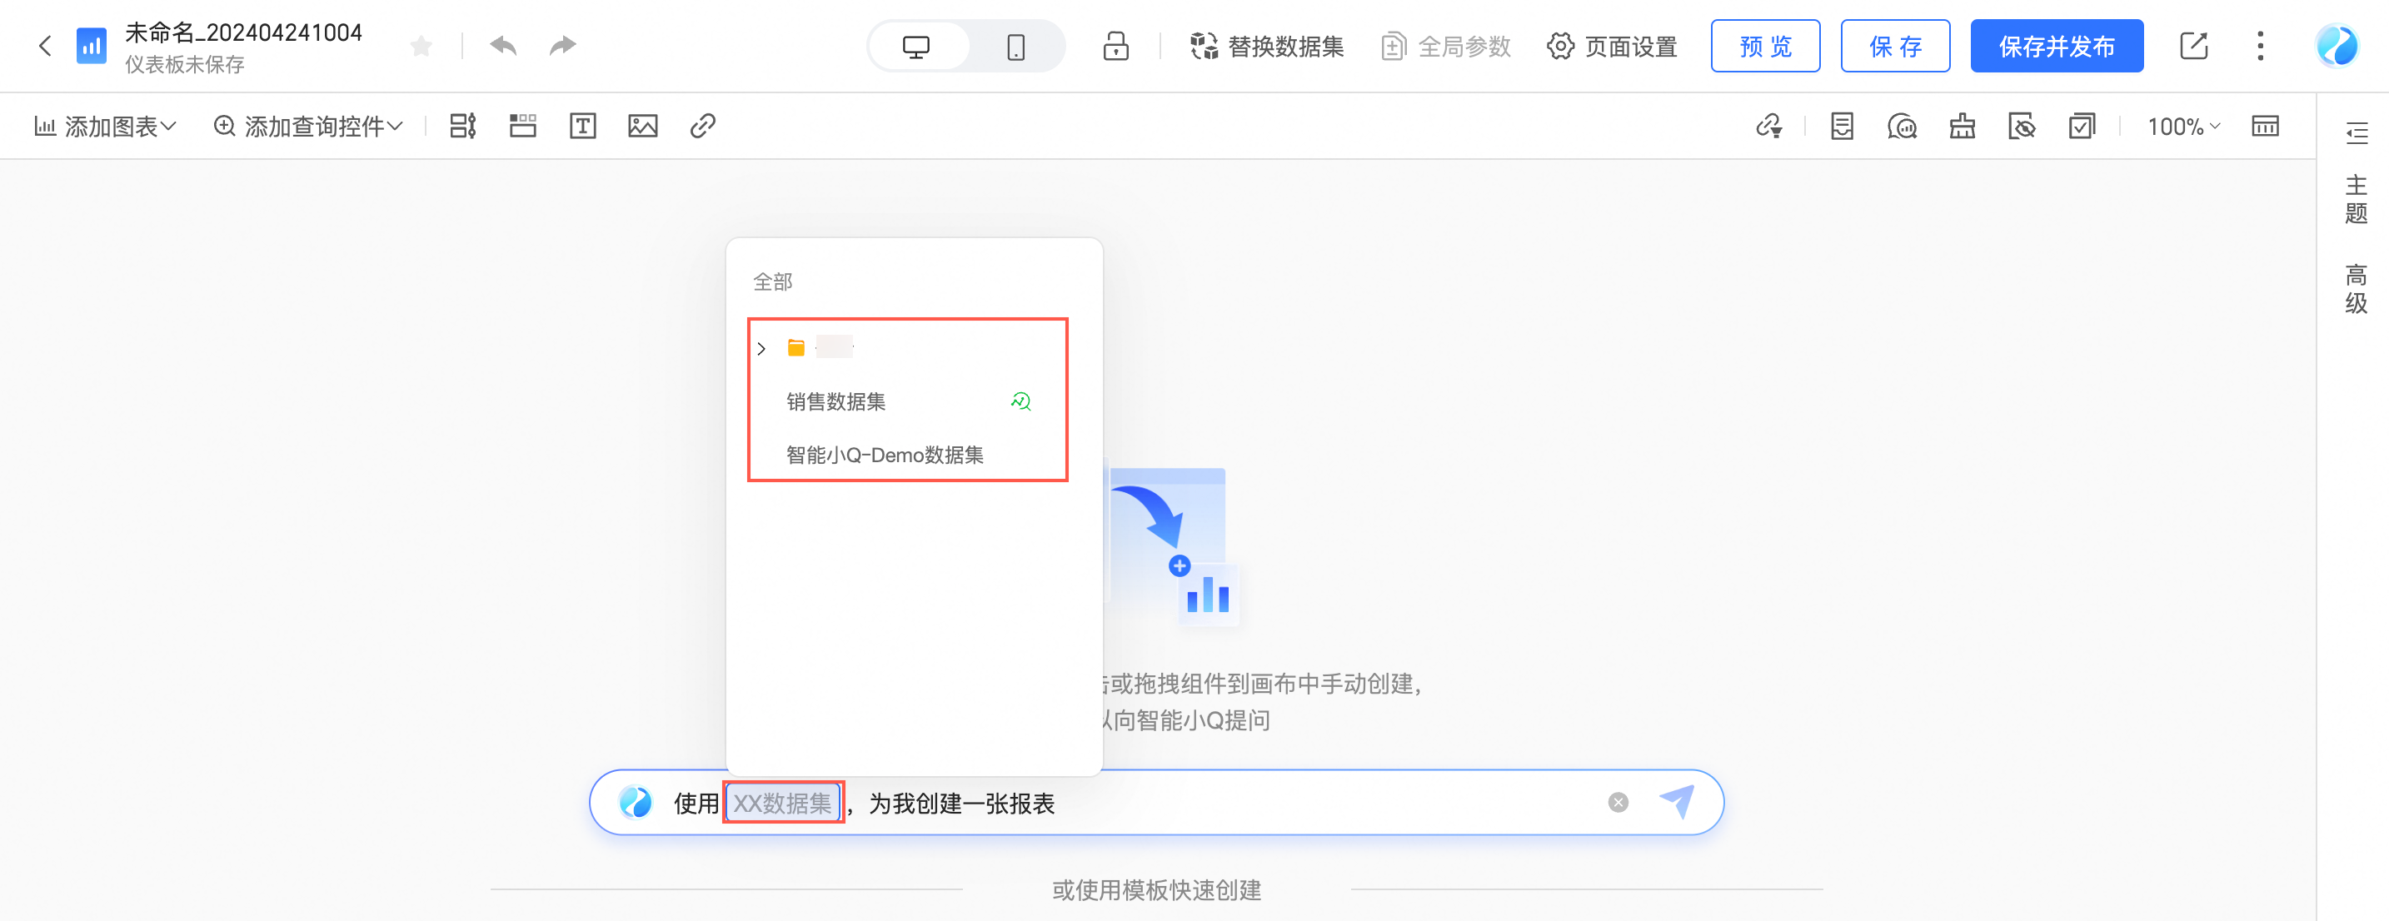Click the undo arrow icon
2389x921 pixels.
[x=502, y=46]
